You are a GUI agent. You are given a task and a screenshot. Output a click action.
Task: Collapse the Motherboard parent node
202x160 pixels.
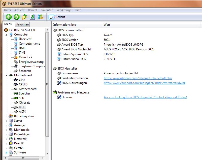coord(6,75)
